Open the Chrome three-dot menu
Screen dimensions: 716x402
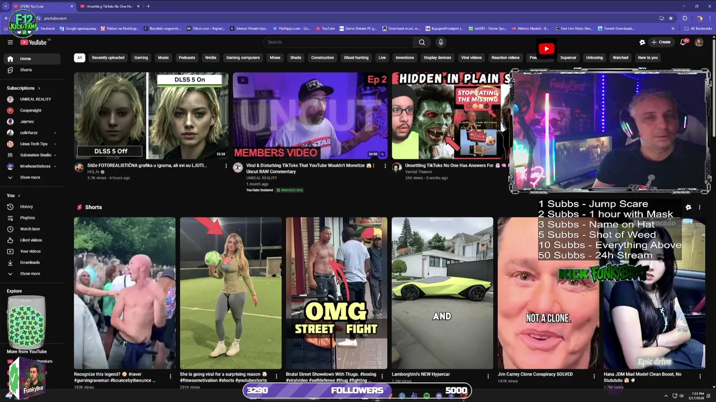click(710, 18)
